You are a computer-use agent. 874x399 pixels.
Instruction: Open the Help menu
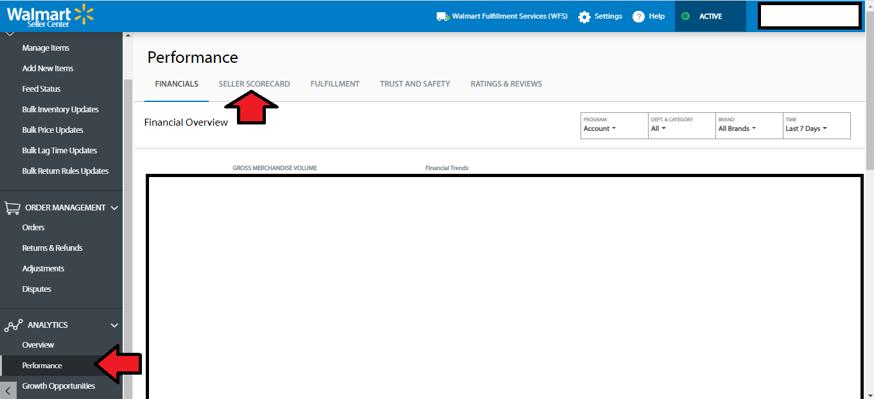(657, 17)
